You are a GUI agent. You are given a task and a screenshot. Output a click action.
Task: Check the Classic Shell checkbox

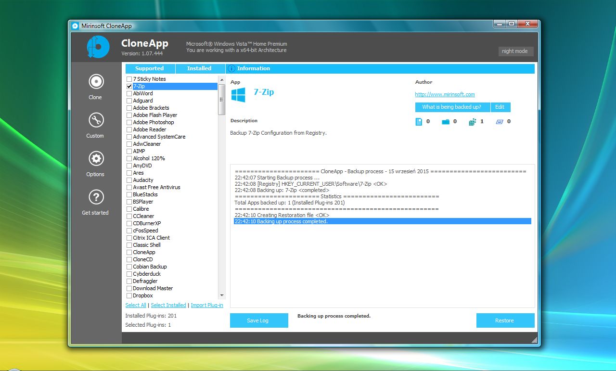click(129, 245)
